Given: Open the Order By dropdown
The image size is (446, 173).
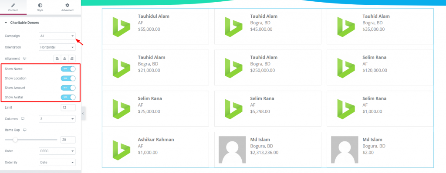Looking at the screenshot, I should pos(57,162).
